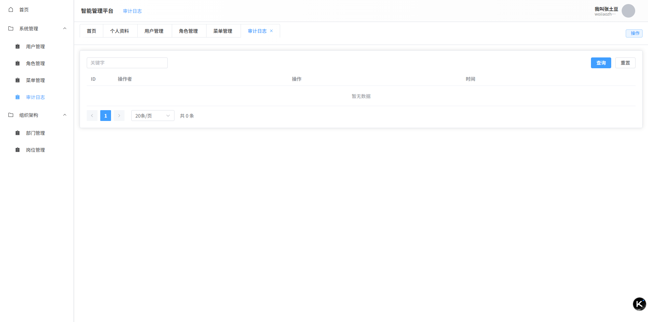Viewport: 648px width, 322px height.
Task: Open 岗位管理 in the sidebar
Action: [37, 150]
